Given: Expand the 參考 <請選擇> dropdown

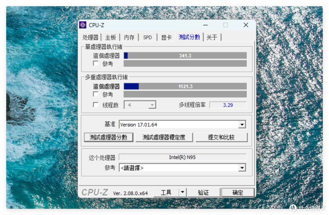Looking at the screenshot, I should point(242,168).
